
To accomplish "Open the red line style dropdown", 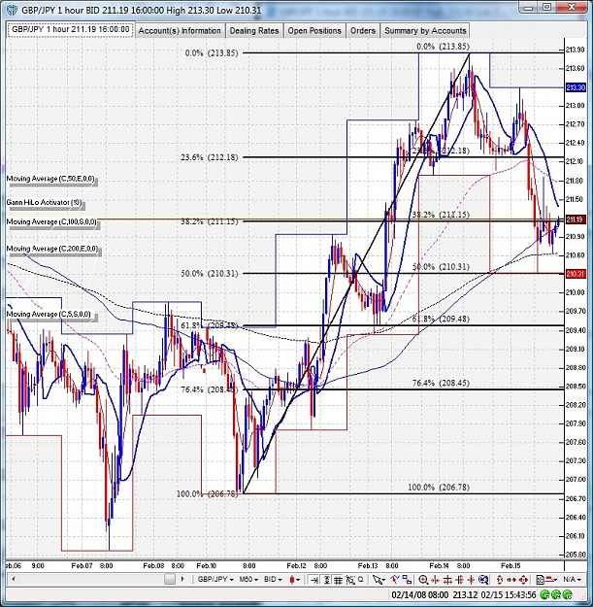I will tap(552, 580).
